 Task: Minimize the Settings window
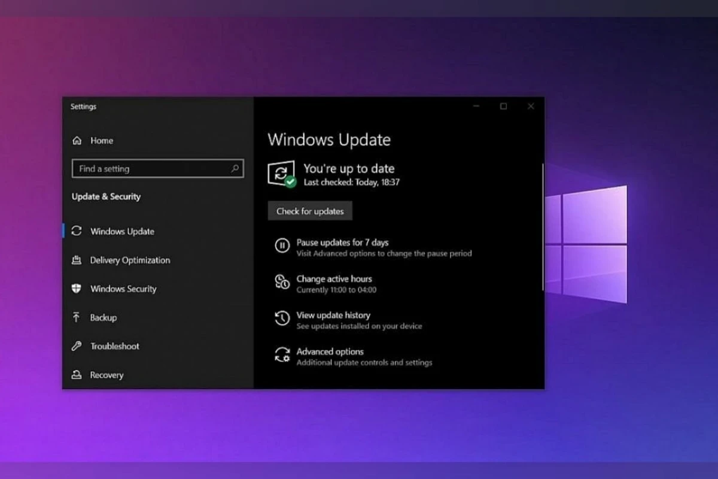[476, 107]
